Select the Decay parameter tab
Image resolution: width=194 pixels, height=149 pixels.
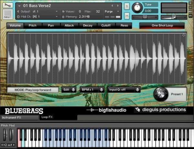pos(88,25)
